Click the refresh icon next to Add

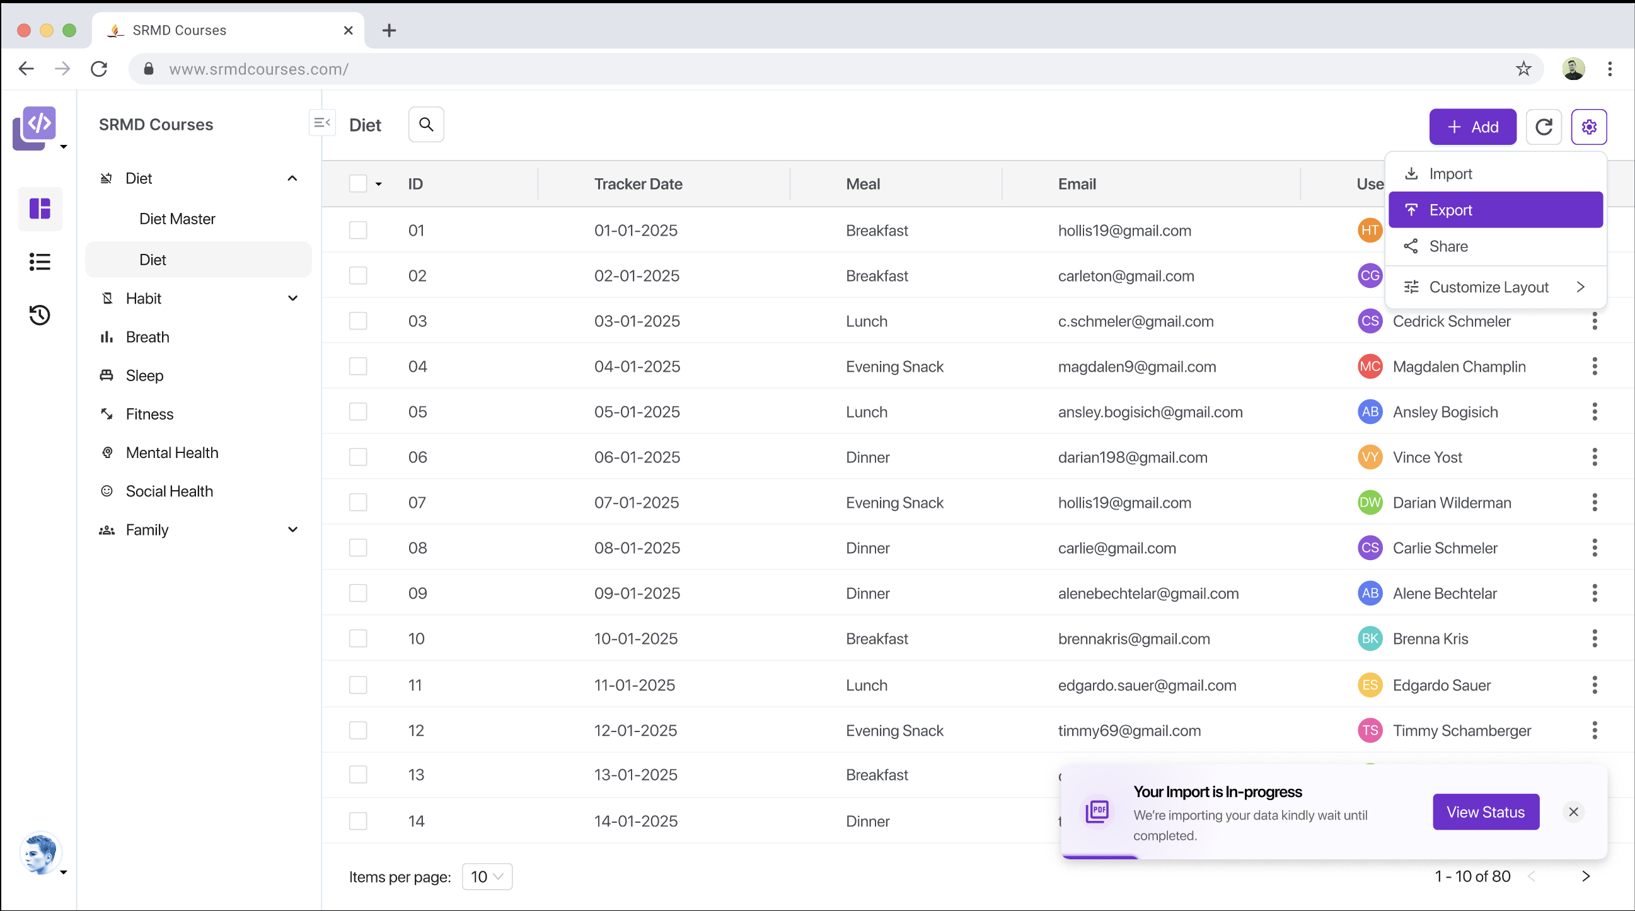click(1543, 127)
